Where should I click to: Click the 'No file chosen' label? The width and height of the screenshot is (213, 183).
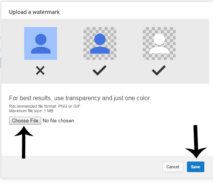(59, 121)
